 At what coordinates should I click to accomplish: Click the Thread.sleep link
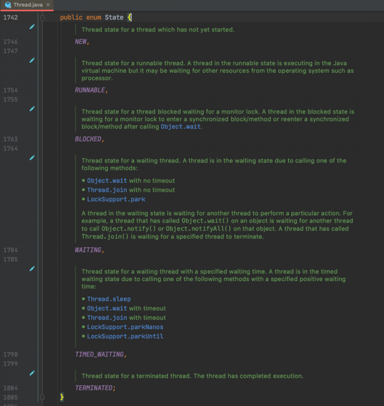109,299
